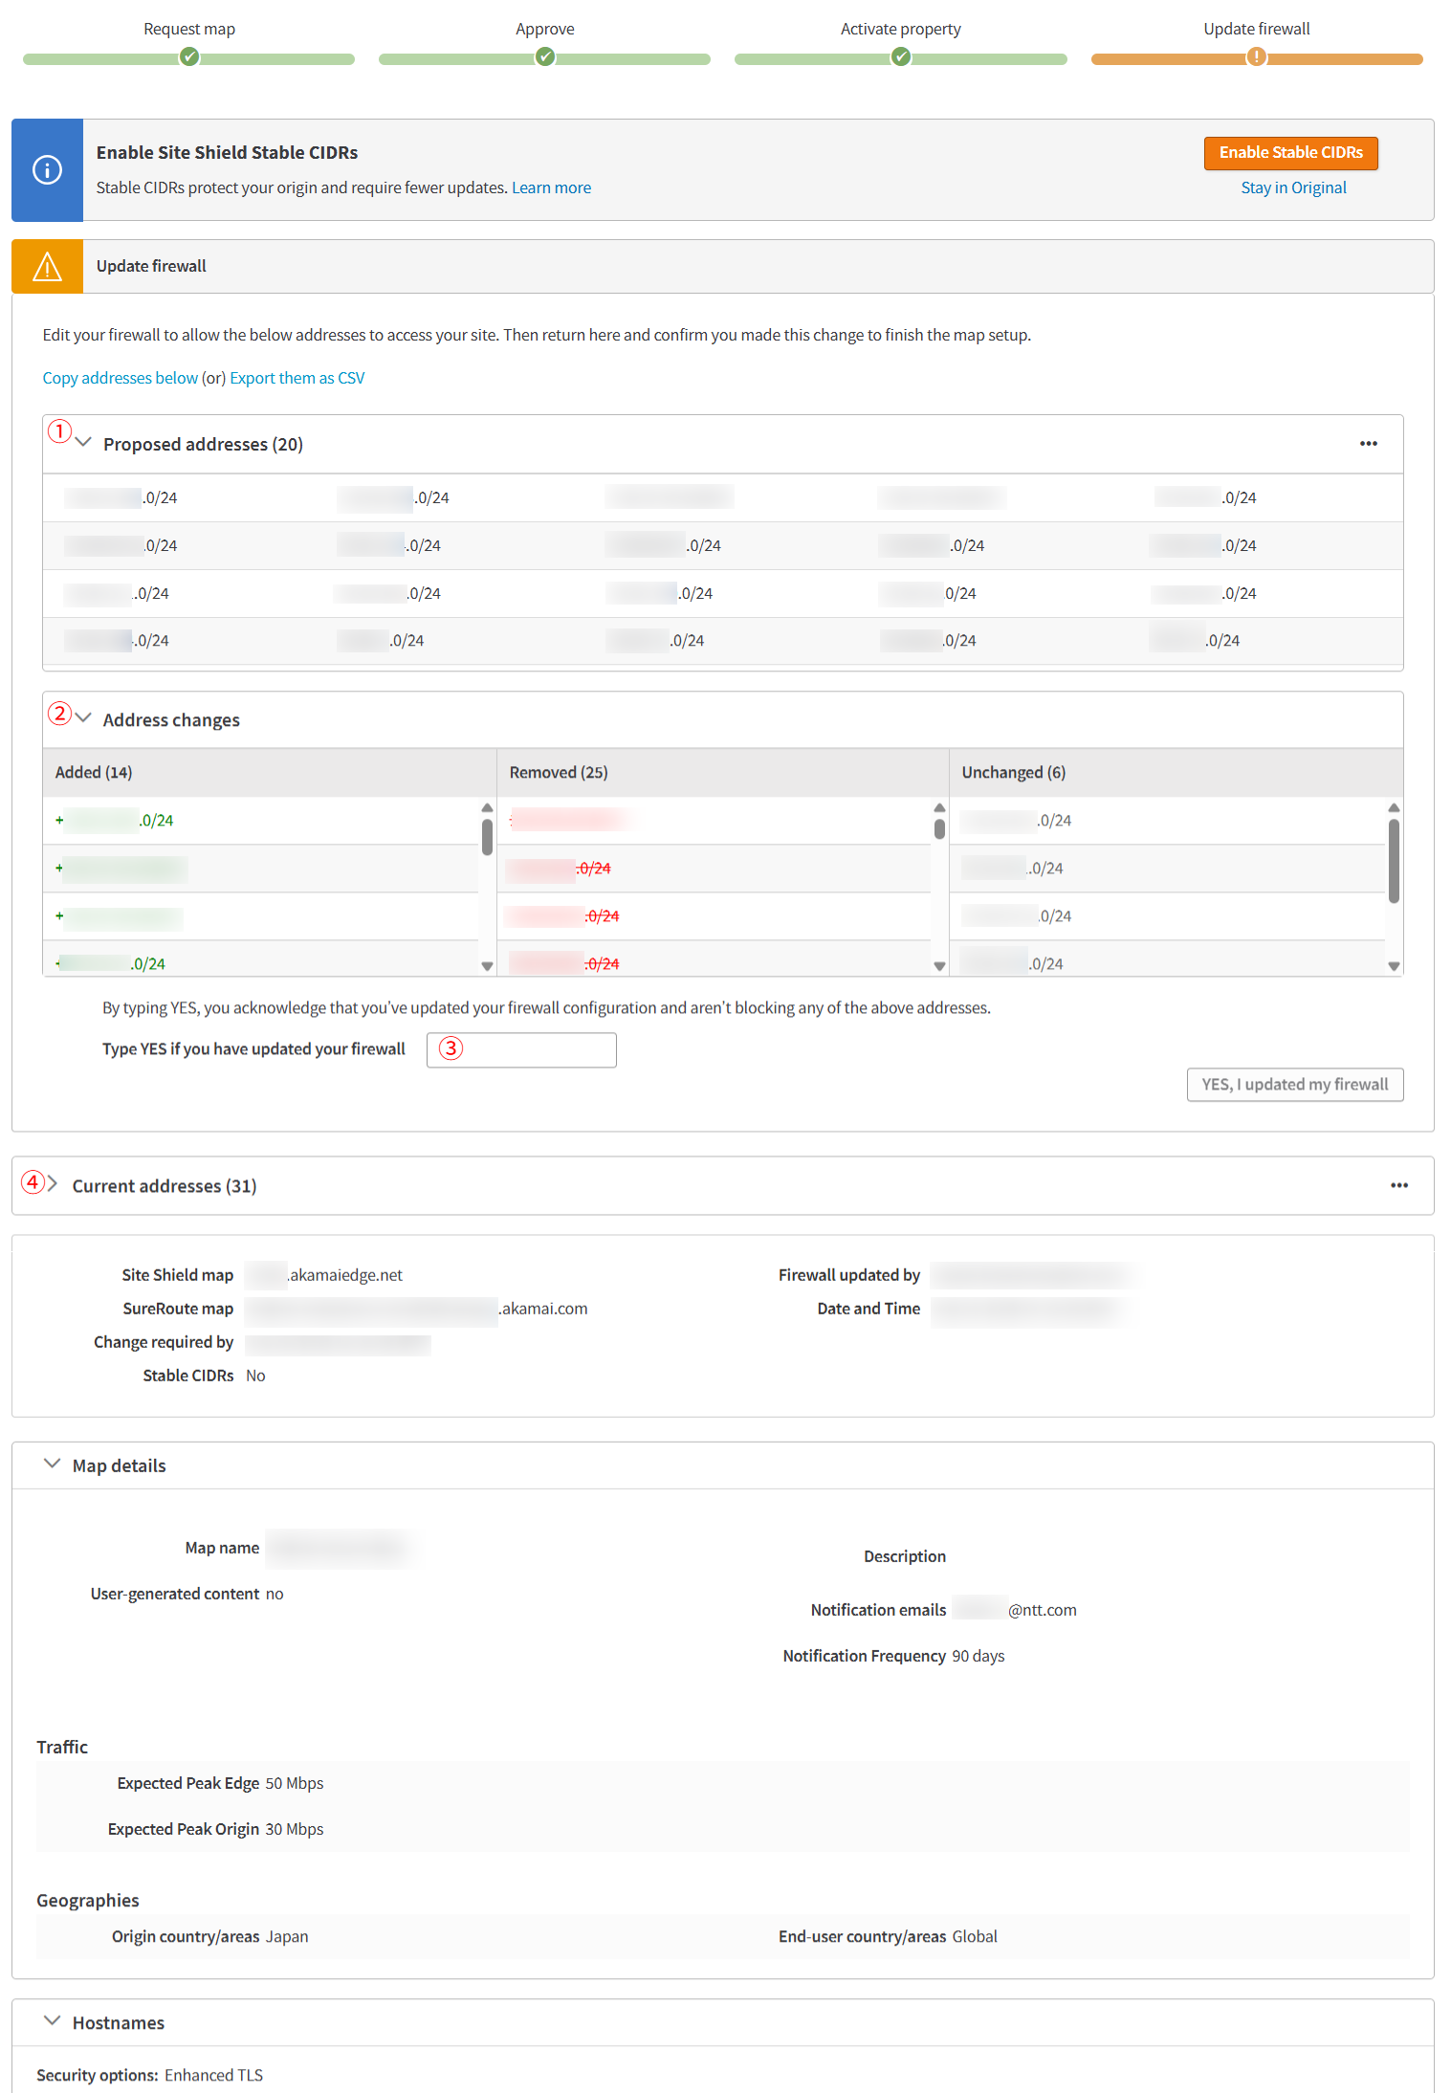This screenshot has width=1451, height=2093.
Task: Click Export them as CSV link
Action: [x=297, y=379]
